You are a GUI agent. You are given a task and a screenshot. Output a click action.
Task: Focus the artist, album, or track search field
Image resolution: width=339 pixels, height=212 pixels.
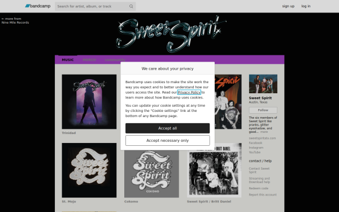pos(95,6)
